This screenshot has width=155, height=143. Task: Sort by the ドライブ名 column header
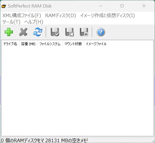[10, 44]
